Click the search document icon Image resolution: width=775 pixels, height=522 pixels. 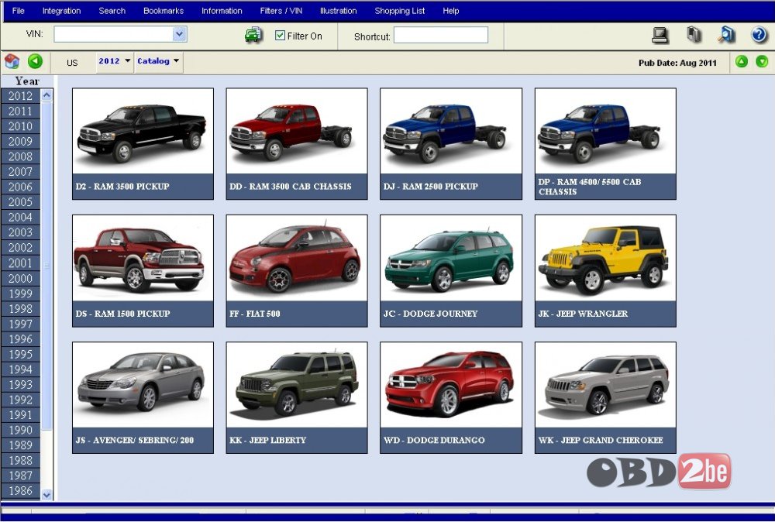click(727, 35)
